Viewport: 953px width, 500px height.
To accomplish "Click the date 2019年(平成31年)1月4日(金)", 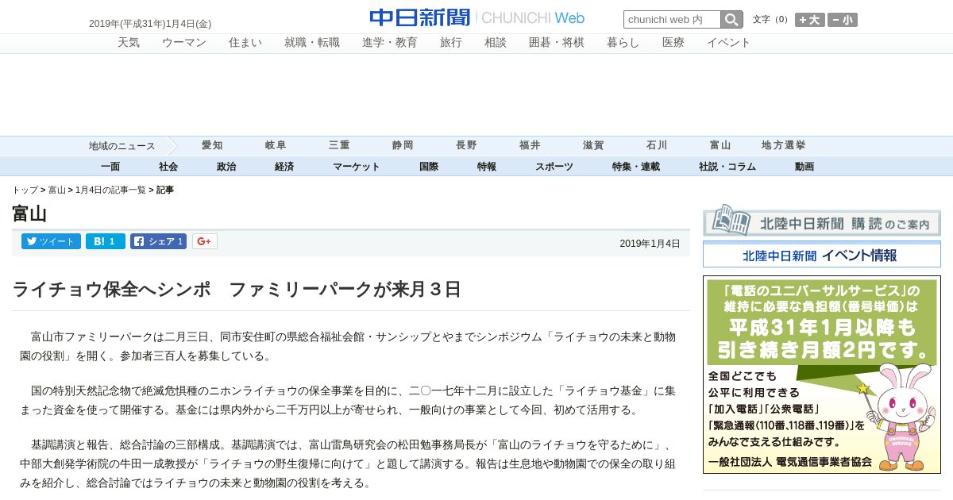I will pyautogui.click(x=150, y=24).
